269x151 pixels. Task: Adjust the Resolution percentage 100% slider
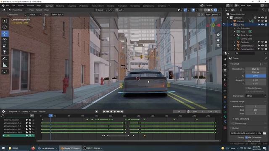256,76
